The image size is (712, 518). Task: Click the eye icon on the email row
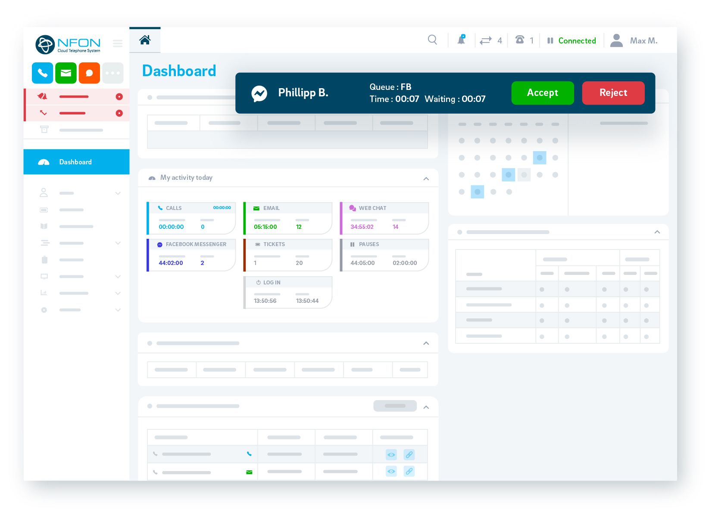pos(391,472)
